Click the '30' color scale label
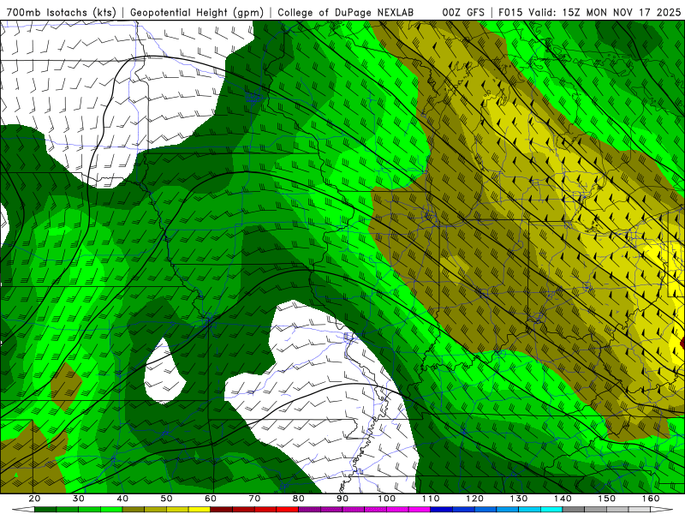This screenshot has height=514, width=685. point(79,499)
